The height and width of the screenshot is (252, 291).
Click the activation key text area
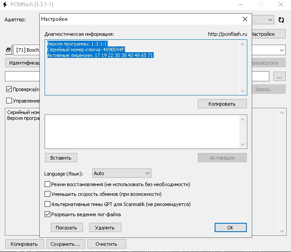[141, 132]
